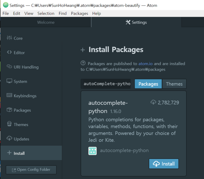Click the Packages box icon in sidebar
The image size is (204, 179).
point(9,110)
